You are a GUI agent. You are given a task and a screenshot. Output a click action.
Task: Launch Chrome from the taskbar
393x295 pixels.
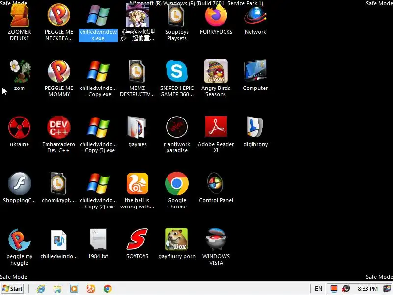108,289
